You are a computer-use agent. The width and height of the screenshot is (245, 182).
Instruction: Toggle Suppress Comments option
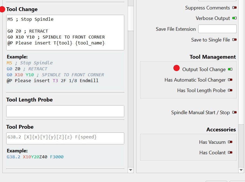[x=234, y=8]
